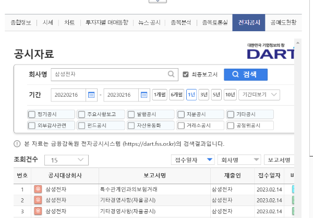This screenshot has width=313, height=218.
Task: Open 기타경영사항(자율공시) report in row 3
Action: point(128,211)
